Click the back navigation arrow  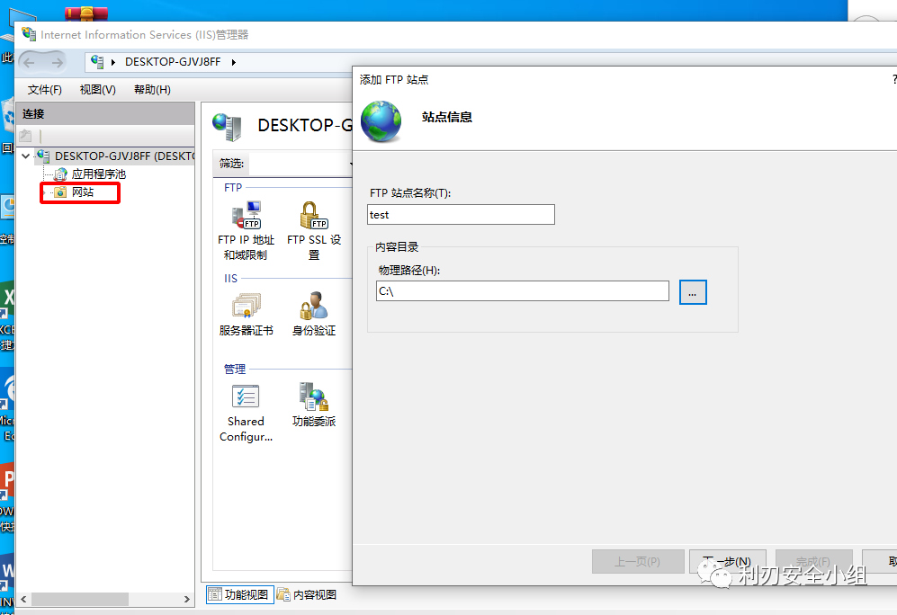point(29,62)
